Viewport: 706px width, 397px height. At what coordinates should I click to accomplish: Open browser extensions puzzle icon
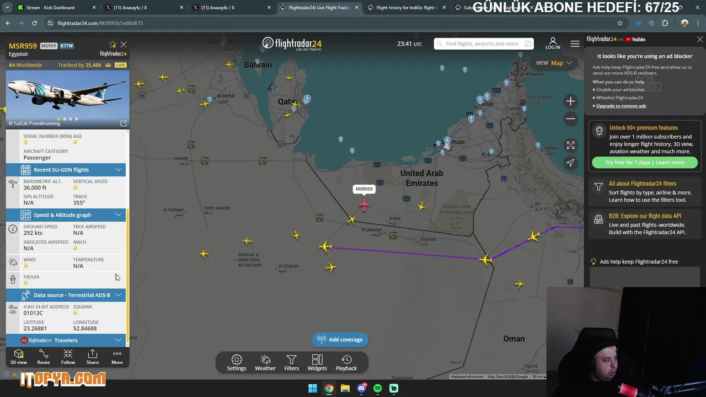[665, 23]
